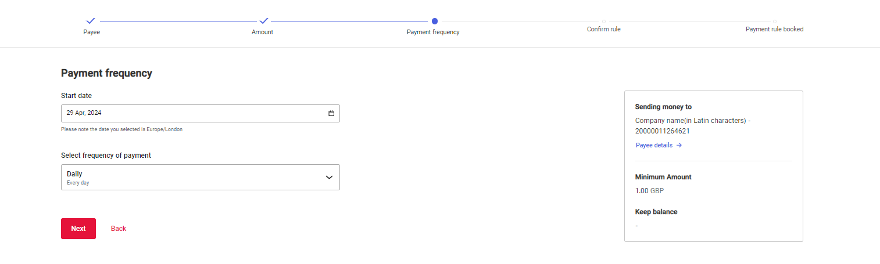Select the Payment rule booked step label
This screenshot has width=880, height=264.
pyautogui.click(x=774, y=29)
